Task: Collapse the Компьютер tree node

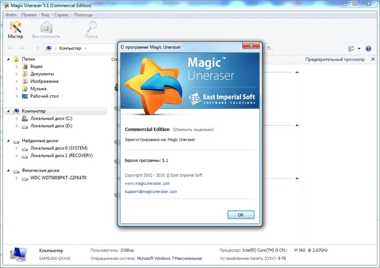Action: point(8,111)
